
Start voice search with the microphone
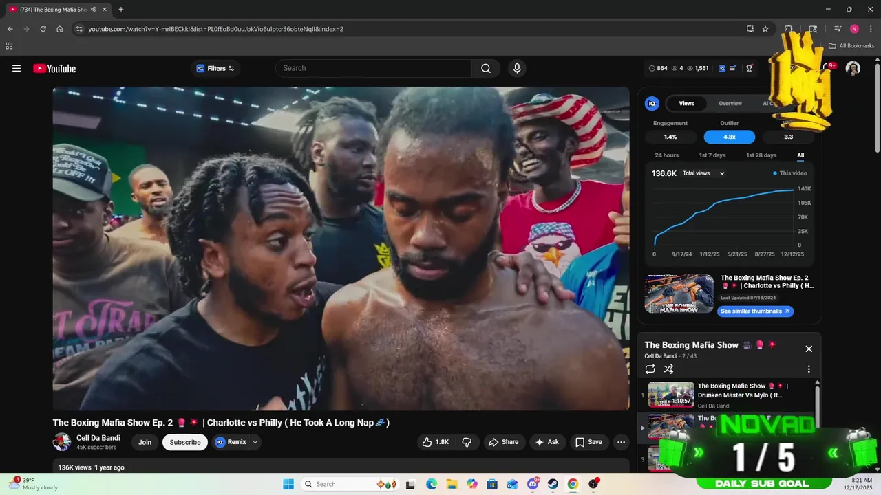coord(517,68)
